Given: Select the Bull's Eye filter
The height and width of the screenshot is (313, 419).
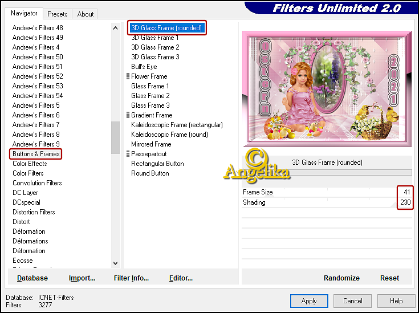Looking at the screenshot, I should pos(144,67).
